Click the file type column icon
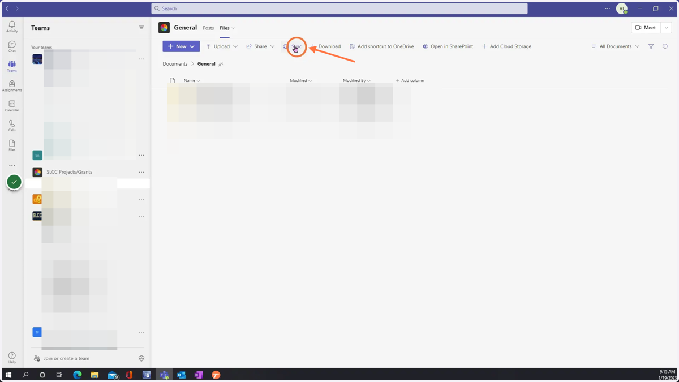The height and width of the screenshot is (382, 679). [x=173, y=80]
